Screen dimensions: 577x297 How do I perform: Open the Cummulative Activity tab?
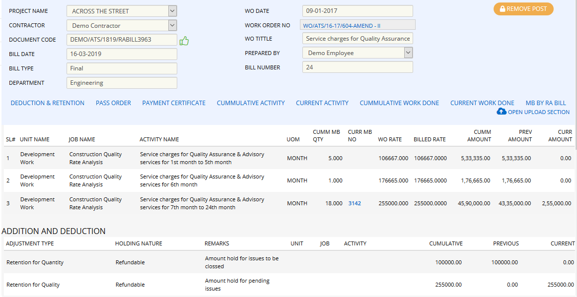(x=250, y=103)
